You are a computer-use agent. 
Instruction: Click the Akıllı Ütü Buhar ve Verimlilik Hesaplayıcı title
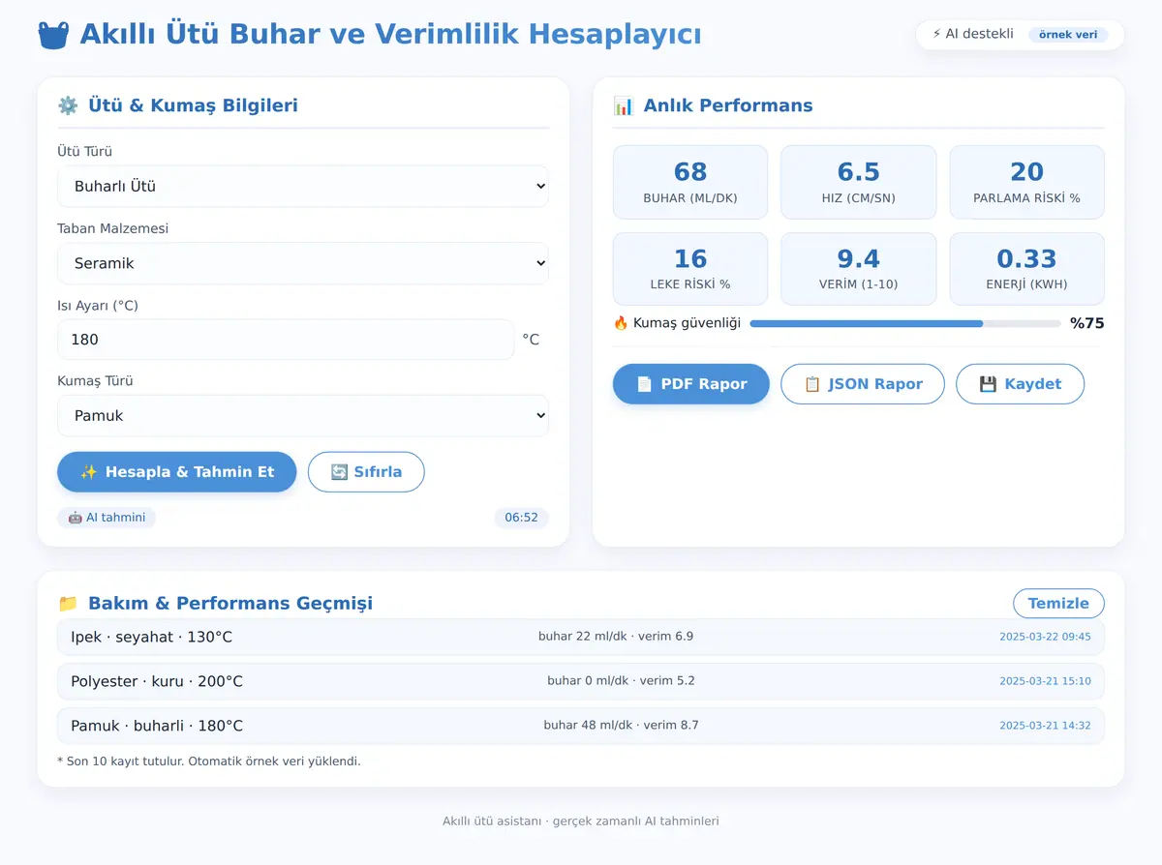click(x=390, y=35)
